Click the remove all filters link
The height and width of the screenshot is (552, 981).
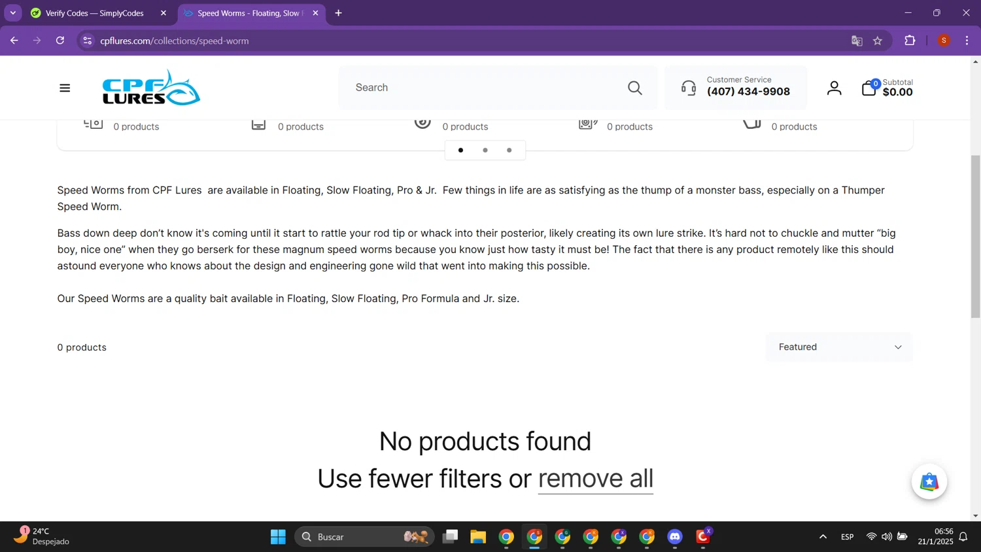(595, 479)
